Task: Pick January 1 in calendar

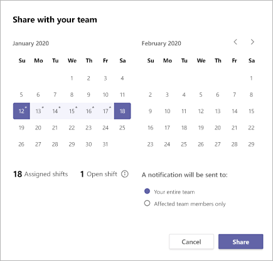Action: click(72, 78)
